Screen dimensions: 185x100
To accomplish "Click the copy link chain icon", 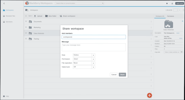I will (x=182, y=52).
